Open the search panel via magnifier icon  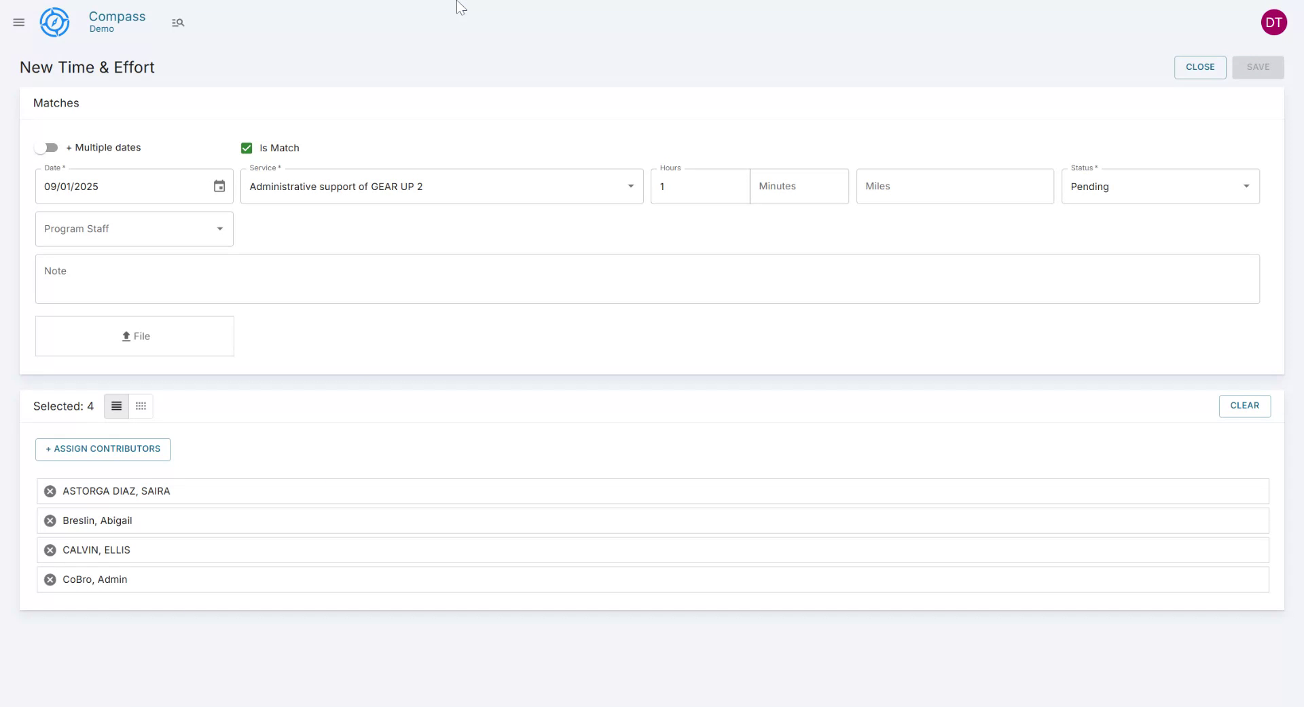tap(178, 22)
